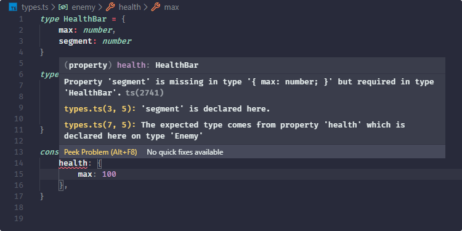Screen dimensions: 462x231
Task: Expand chevron between health and max
Action: point(146,7)
